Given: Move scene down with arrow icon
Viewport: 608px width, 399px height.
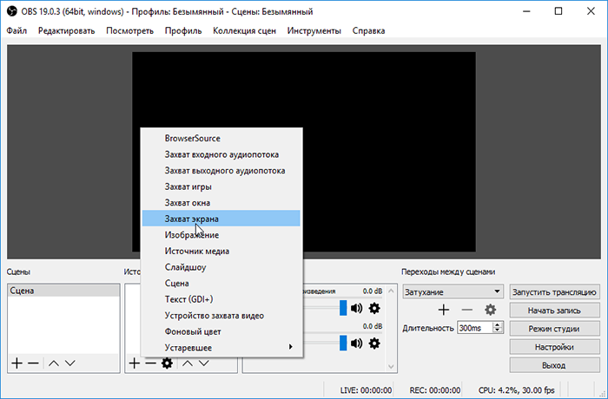Looking at the screenshot, I should coord(70,363).
